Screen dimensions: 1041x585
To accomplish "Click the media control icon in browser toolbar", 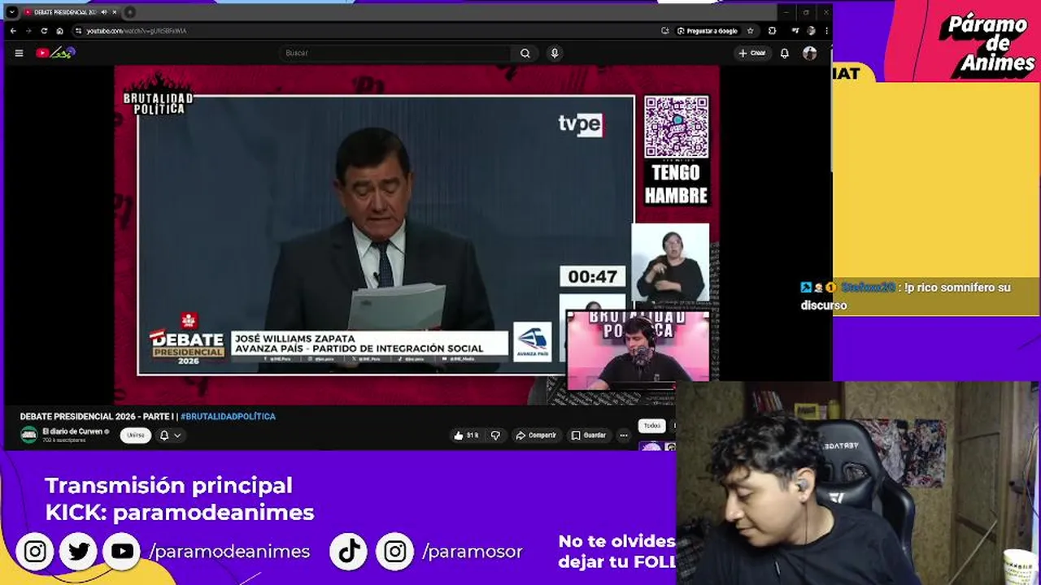I will coord(795,31).
